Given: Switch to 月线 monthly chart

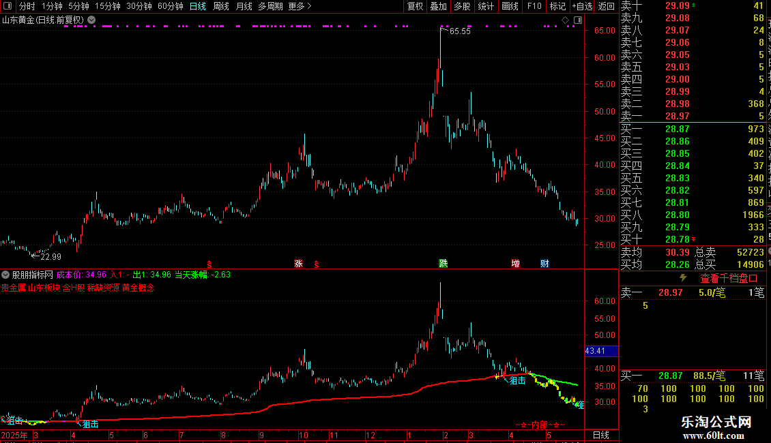Looking at the screenshot, I should 244,6.
